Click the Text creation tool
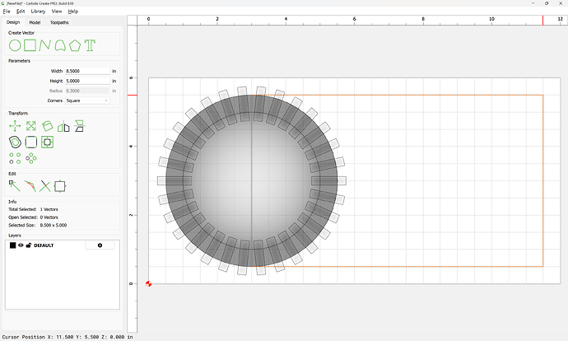568x341 pixels. point(90,44)
